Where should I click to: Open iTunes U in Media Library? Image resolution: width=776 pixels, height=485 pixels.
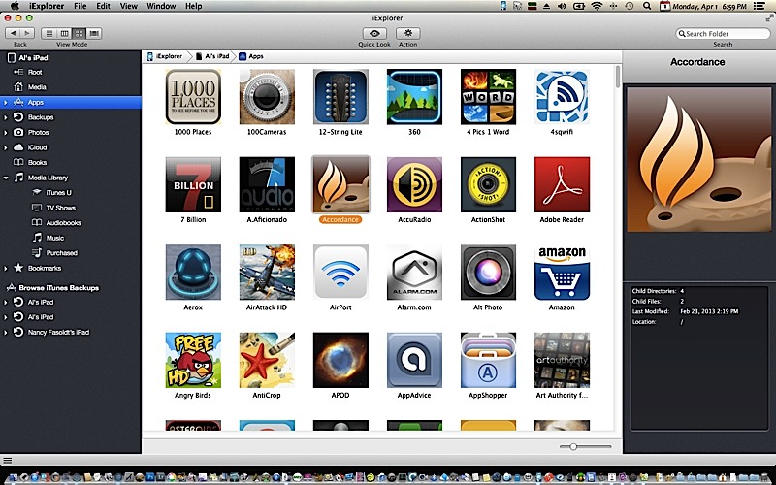58,192
